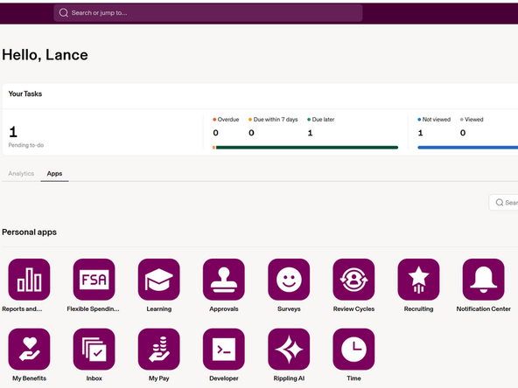The height and width of the screenshot is (388, 518).
Task: Click the 'Pending to-do' count 1
Action: pyautogui.click(x=13, y=132)
